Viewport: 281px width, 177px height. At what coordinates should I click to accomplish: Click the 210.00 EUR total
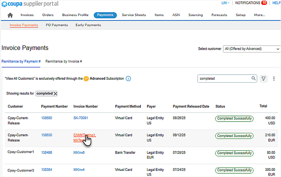[270, 138]
